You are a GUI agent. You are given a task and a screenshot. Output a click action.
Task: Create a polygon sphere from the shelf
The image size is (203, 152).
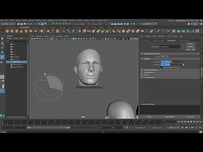click(7, 31)
